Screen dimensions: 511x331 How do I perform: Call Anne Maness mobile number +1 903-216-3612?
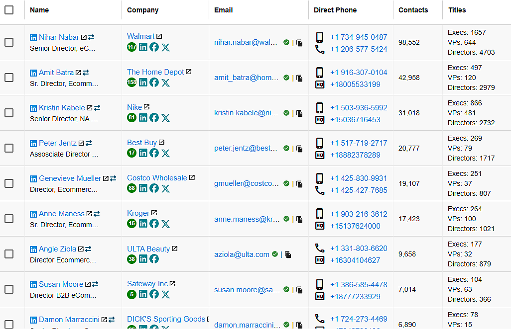point(359,214)
